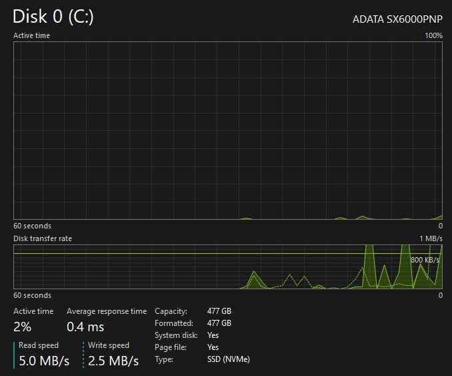This screenshot has width=452, height=376.
Task: Click the System disk Yes value
Action: coord(213,335)
